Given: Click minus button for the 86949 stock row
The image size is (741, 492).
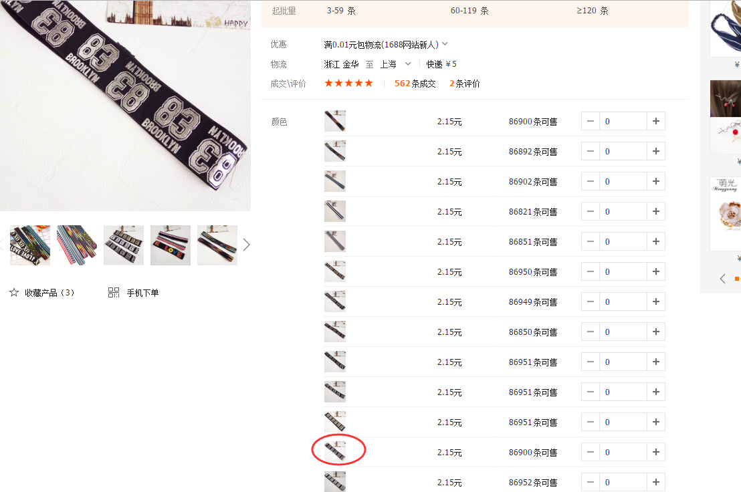Looking at the screenshot, I should [590, 302].
